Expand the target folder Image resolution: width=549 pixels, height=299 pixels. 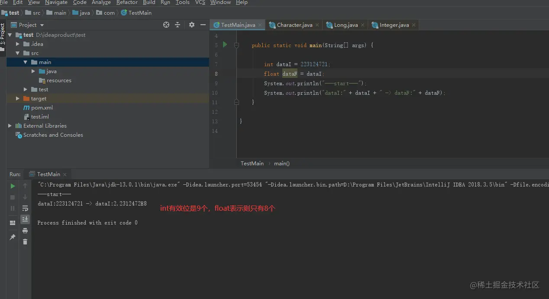(x=18, y=99)
